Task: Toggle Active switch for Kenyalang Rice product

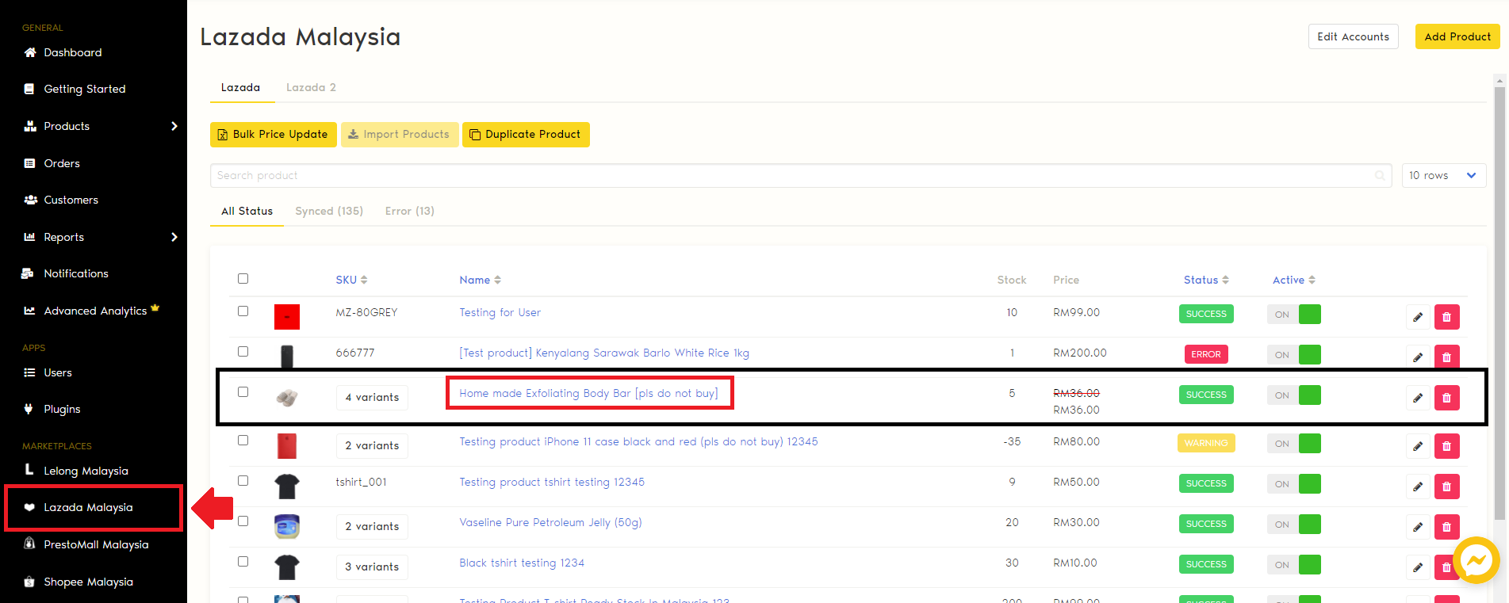Action: [1294, 355]
